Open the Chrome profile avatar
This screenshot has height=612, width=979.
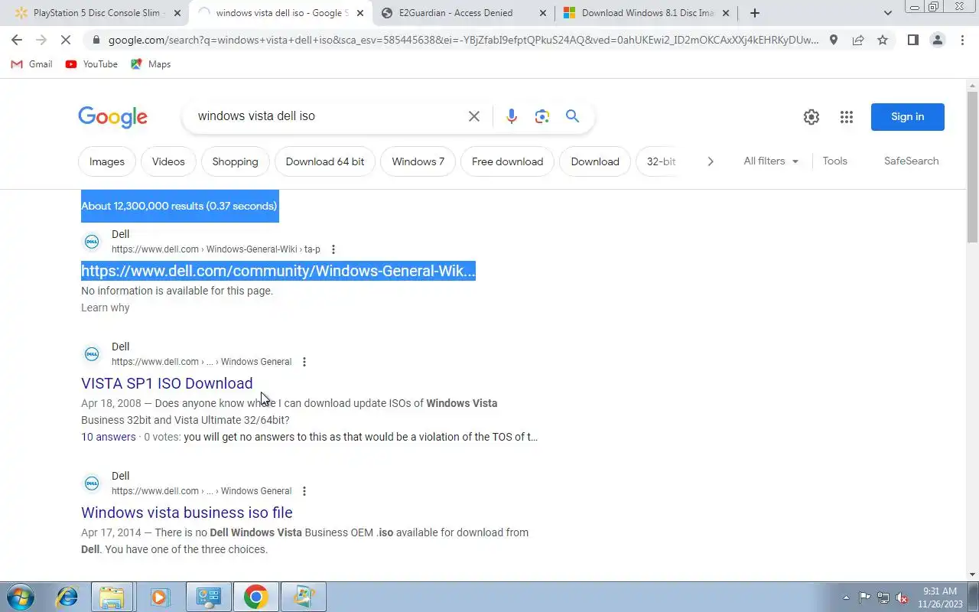point(938,40)
